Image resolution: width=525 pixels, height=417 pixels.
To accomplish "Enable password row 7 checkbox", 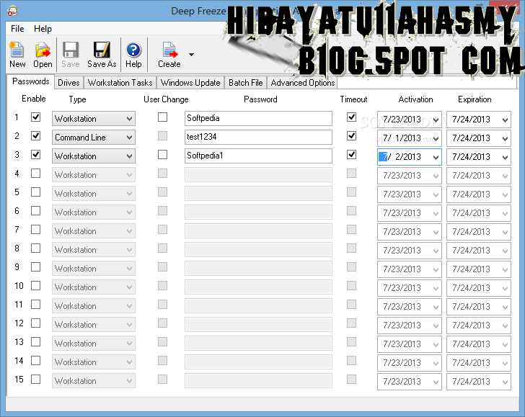I will tap(35, 230).
